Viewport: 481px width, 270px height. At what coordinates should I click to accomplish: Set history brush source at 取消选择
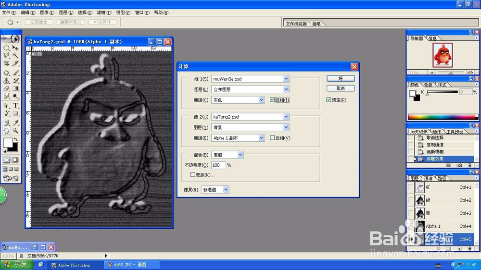click(410, 138)
